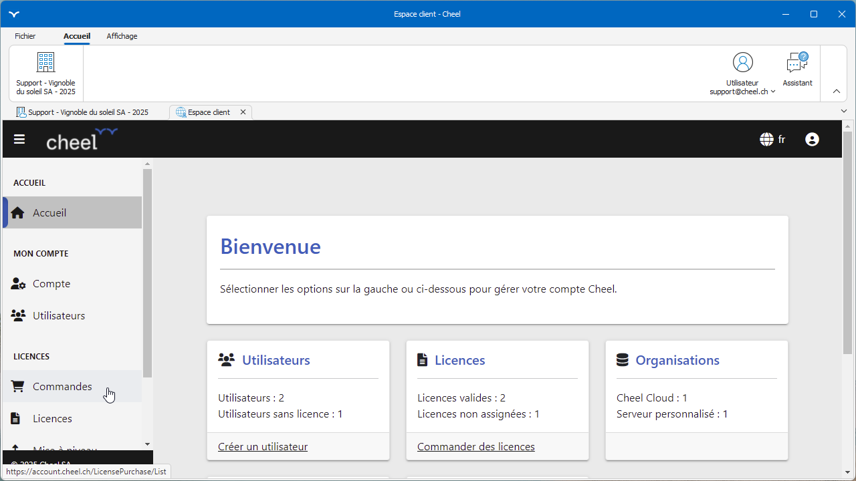The height and width of the screenshot is (481, 856).
Task: Open the Utilisateurs card heading
Action: [276, 360]
